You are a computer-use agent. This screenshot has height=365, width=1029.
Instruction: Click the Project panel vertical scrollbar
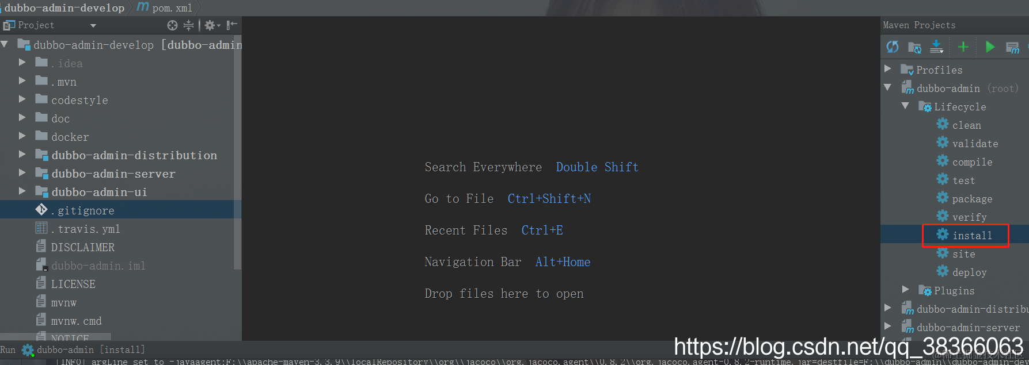238,152
